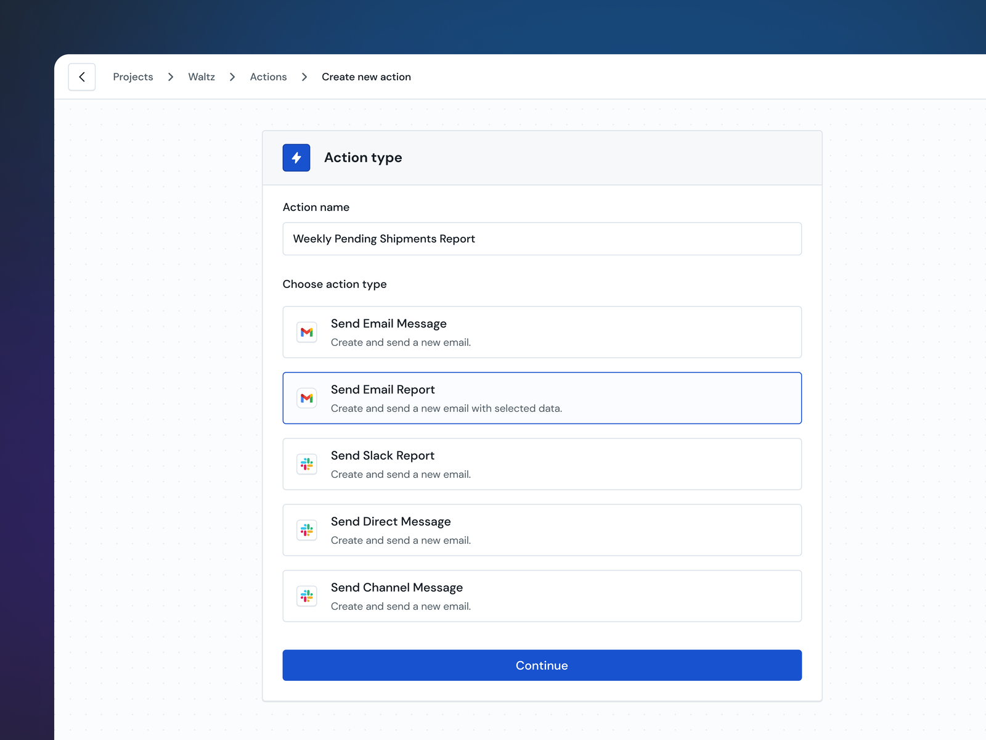Choose the Send Slack Report option
The width and height of the screenshot is (986, 740).
[542, 464]
